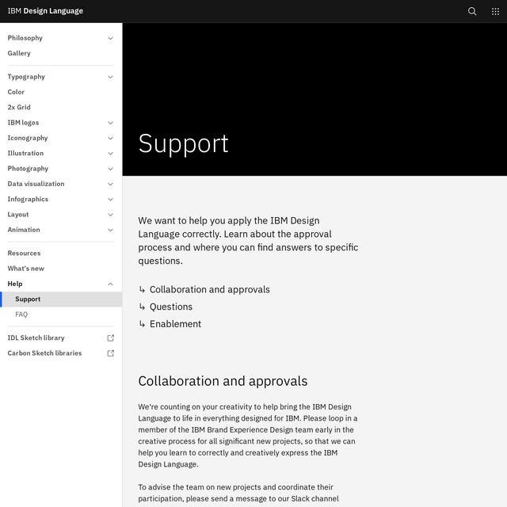Screen dimensions: 507x507
Task: Click the Support page title
Action: (x=183, y=144)
